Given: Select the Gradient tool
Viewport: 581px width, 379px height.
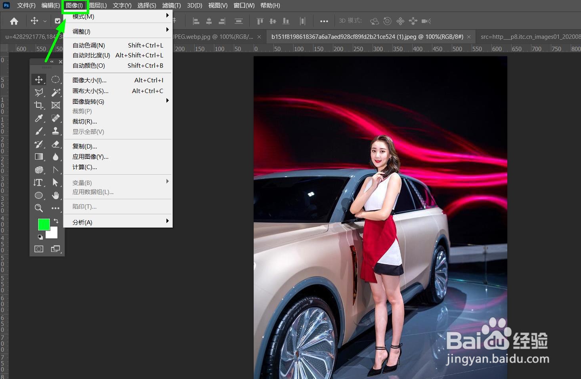Looking at the screenshot, I should coord(39,156).
